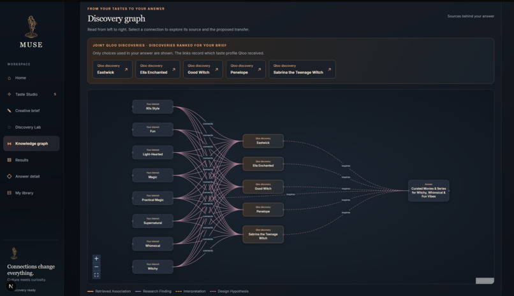Viewport: 514px width, 296px height.
Task: Select the Penelope graph node
Action: [263, 209]
